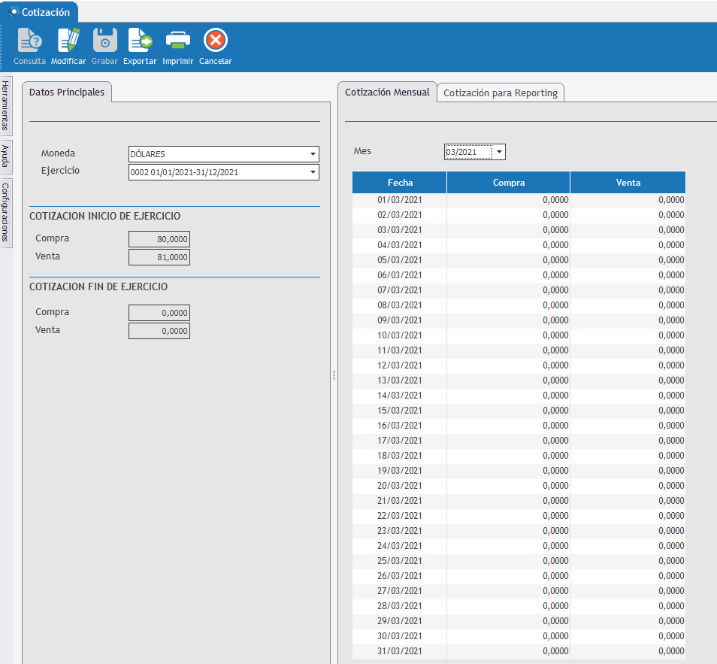
Task: Click the Consulta toolbar icon
Action: tap(29, 41)
